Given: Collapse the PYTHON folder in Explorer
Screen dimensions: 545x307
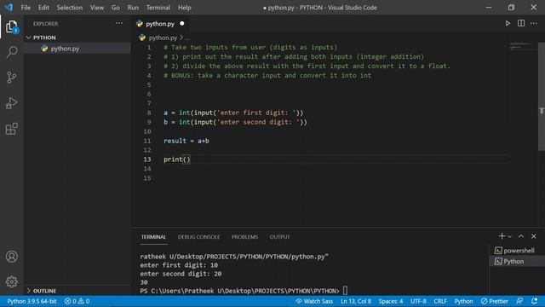Looking at the screenshot, I should (x=29, y=38).
